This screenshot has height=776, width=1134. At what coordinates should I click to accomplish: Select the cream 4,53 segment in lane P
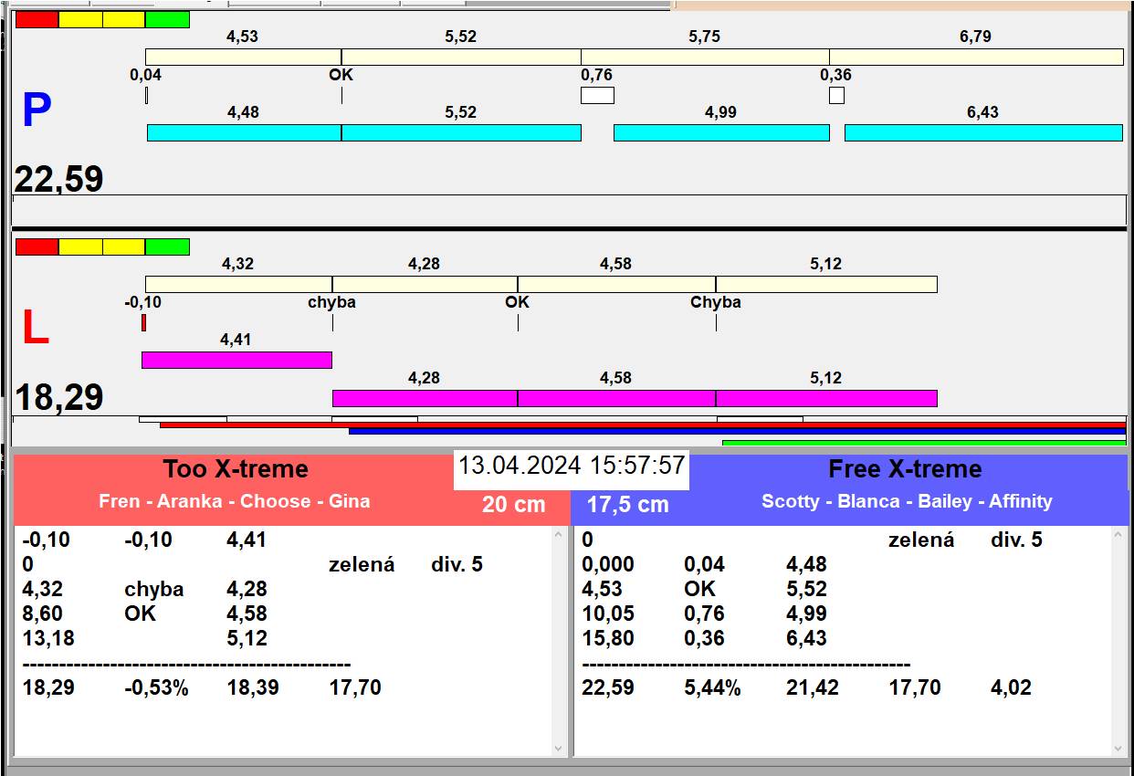tap(244, 57)
